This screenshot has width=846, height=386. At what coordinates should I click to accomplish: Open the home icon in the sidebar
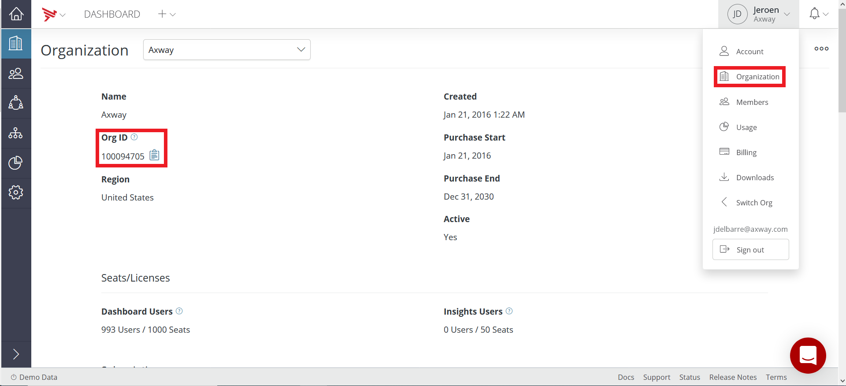[16, 14]
